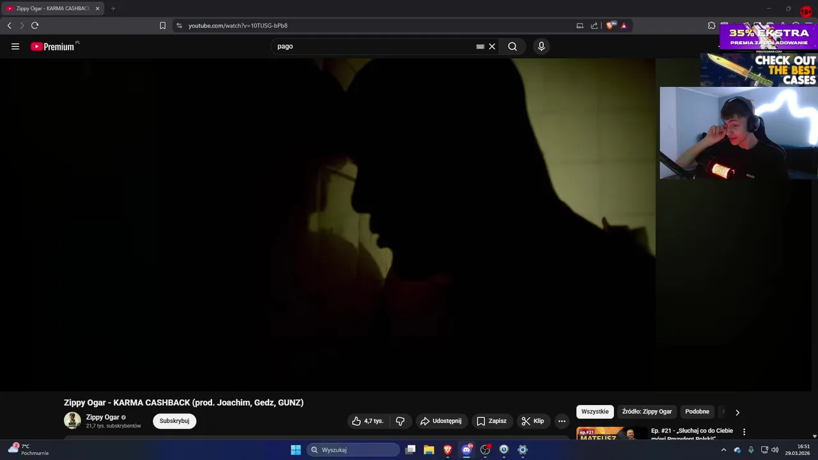Show more filter chips with right arrow

coord(737,412)
